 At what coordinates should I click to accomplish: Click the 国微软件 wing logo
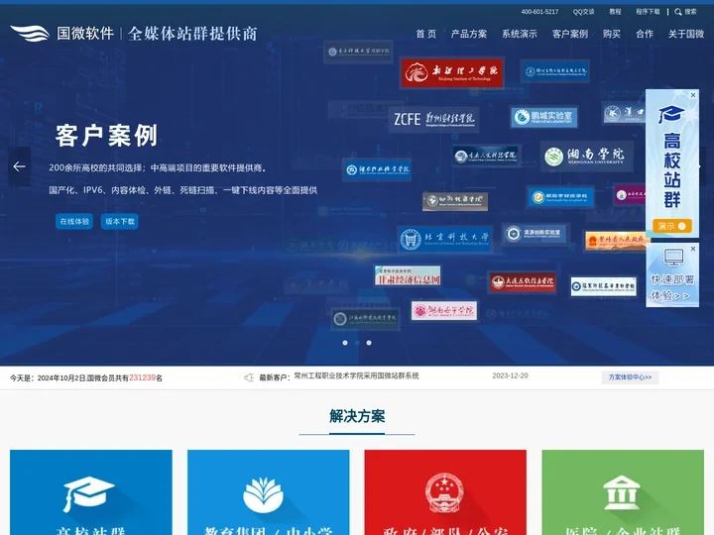[x=30, y=33]
